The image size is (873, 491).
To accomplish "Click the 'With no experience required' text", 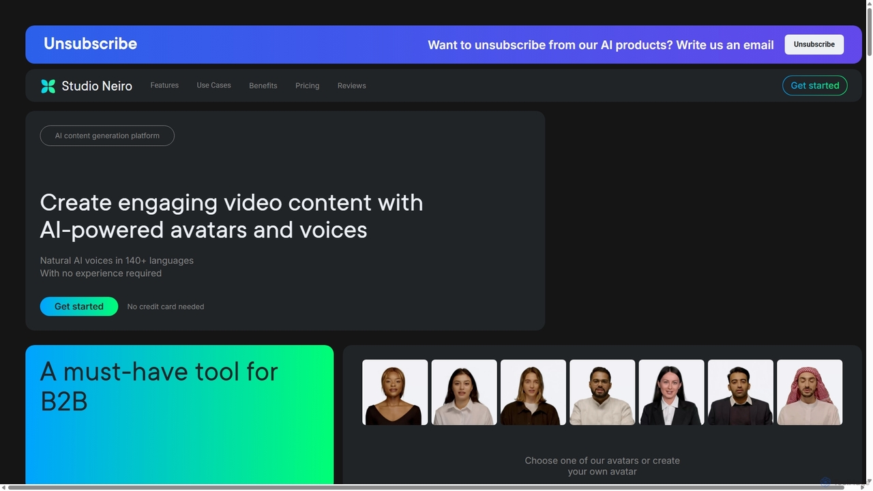I will (x=101, y=273).
